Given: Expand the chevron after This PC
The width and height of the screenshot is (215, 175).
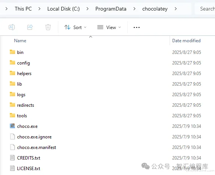Looking at the screenshot, I should coord(39,9).
